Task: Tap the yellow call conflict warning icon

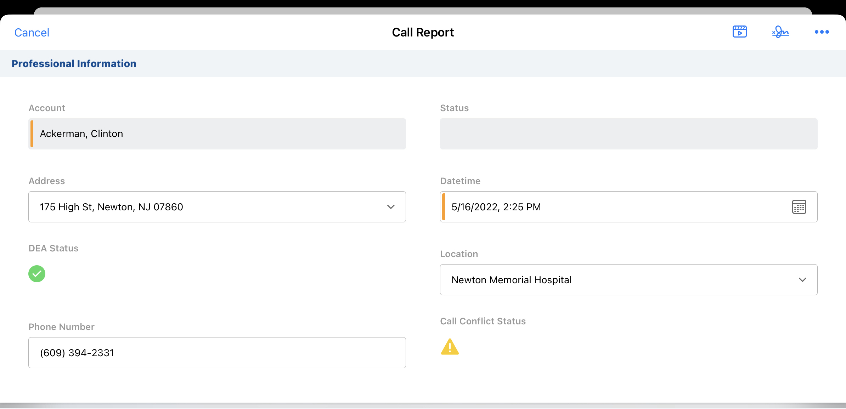Action: pos(450,347)
